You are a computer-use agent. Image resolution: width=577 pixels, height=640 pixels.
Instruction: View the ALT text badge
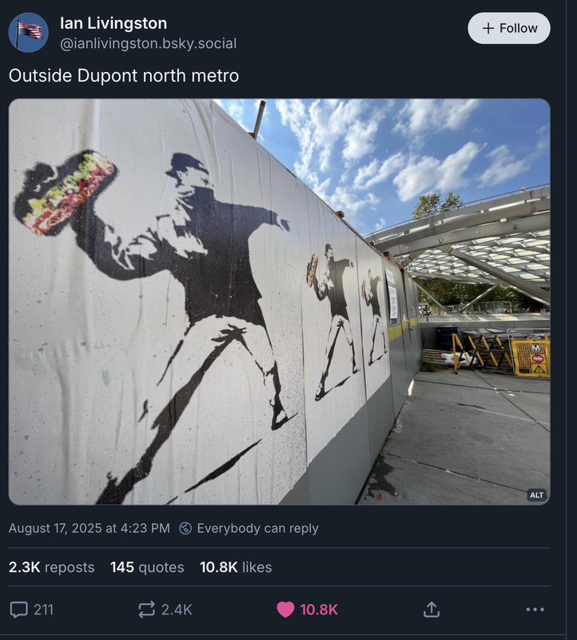(536, 495)
